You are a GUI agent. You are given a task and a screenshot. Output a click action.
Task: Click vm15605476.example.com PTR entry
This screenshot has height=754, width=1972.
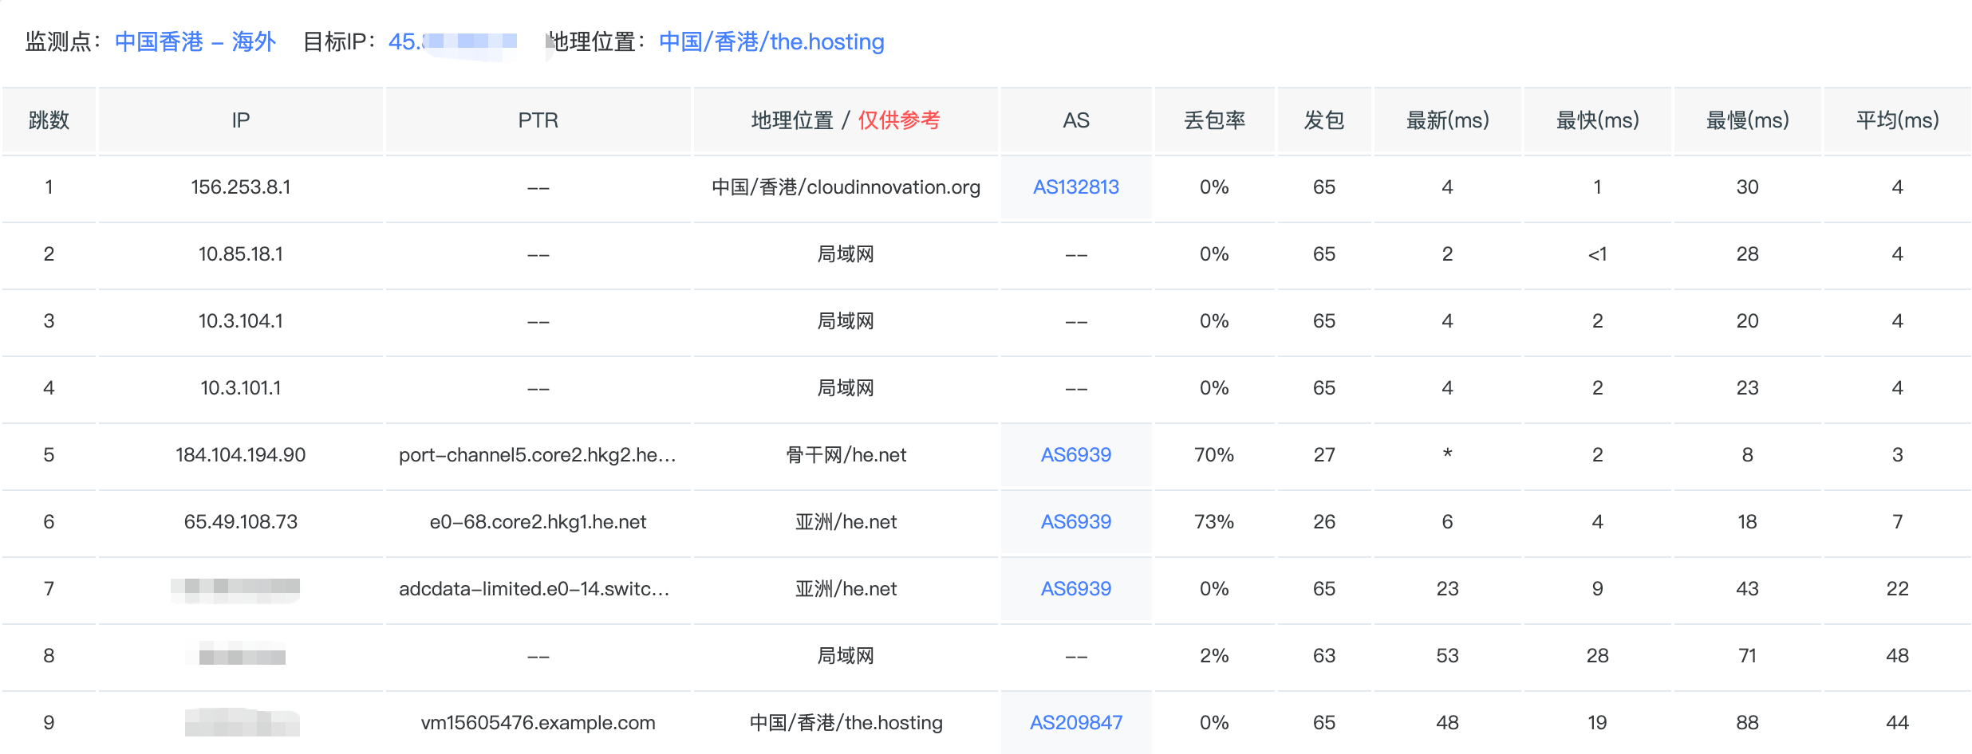coord(538,723)
